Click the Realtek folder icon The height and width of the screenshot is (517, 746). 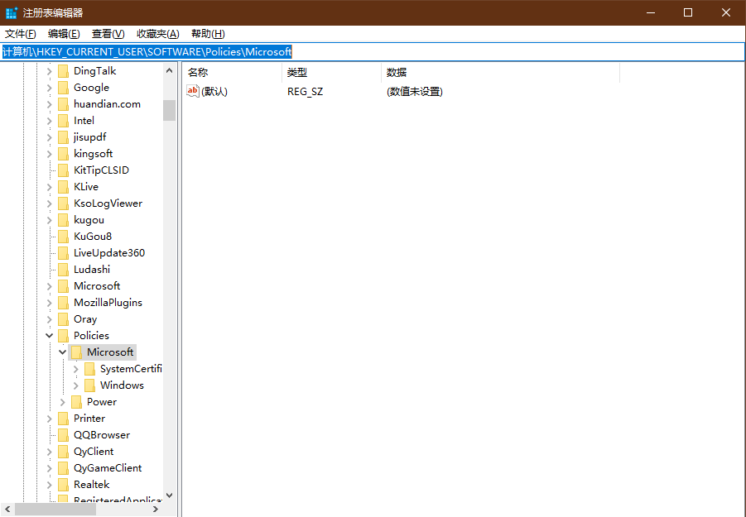click(x=63, y=485)
